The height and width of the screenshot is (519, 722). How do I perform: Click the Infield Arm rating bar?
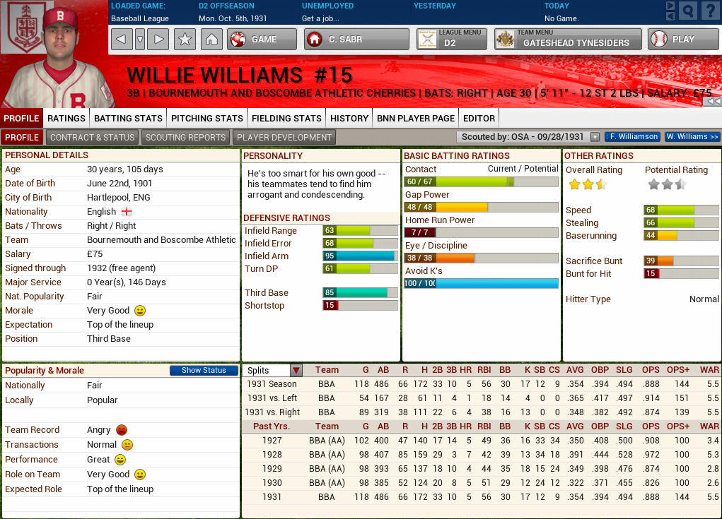coord(362,256)
